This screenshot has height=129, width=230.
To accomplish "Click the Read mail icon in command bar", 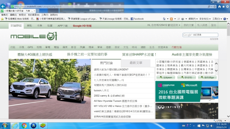I will (178, 19).
